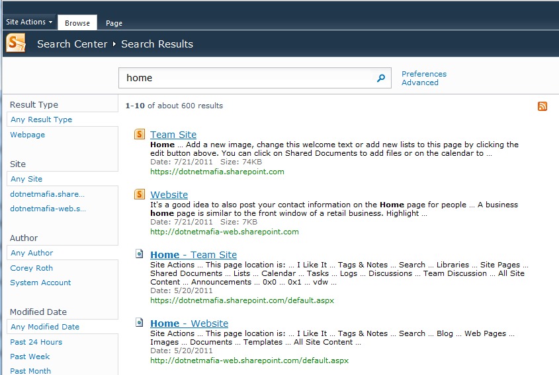This screenshot has height=375, width=559.
Task: Click the Search Results breadcrumb title
Action: pos(157,44)
